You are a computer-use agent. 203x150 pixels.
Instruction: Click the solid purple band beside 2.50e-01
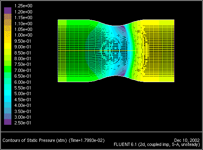coord(8,122)
